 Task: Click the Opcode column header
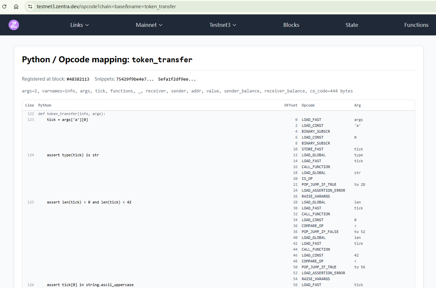(x=308, y=105)
